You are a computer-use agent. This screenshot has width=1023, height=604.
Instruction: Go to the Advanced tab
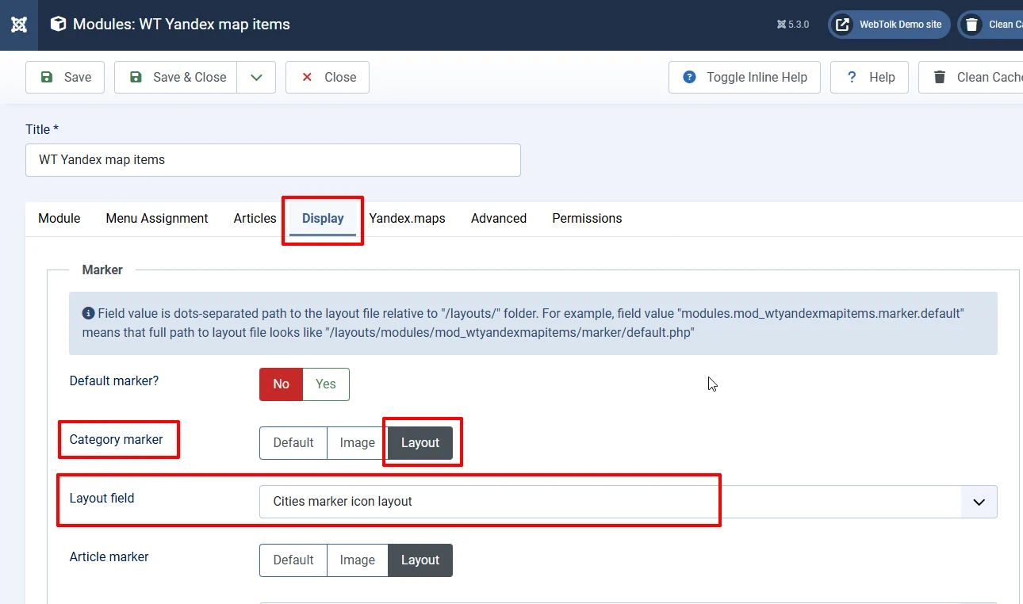(x=499, y=218)
